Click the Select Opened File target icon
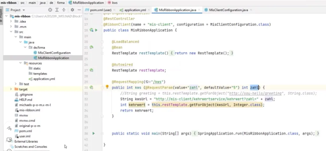The height and width of the screenshot is (151, 326). click(x=50, y=10)
